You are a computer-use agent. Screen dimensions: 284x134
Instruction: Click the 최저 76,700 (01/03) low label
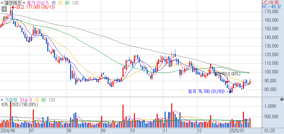(206, 92)
